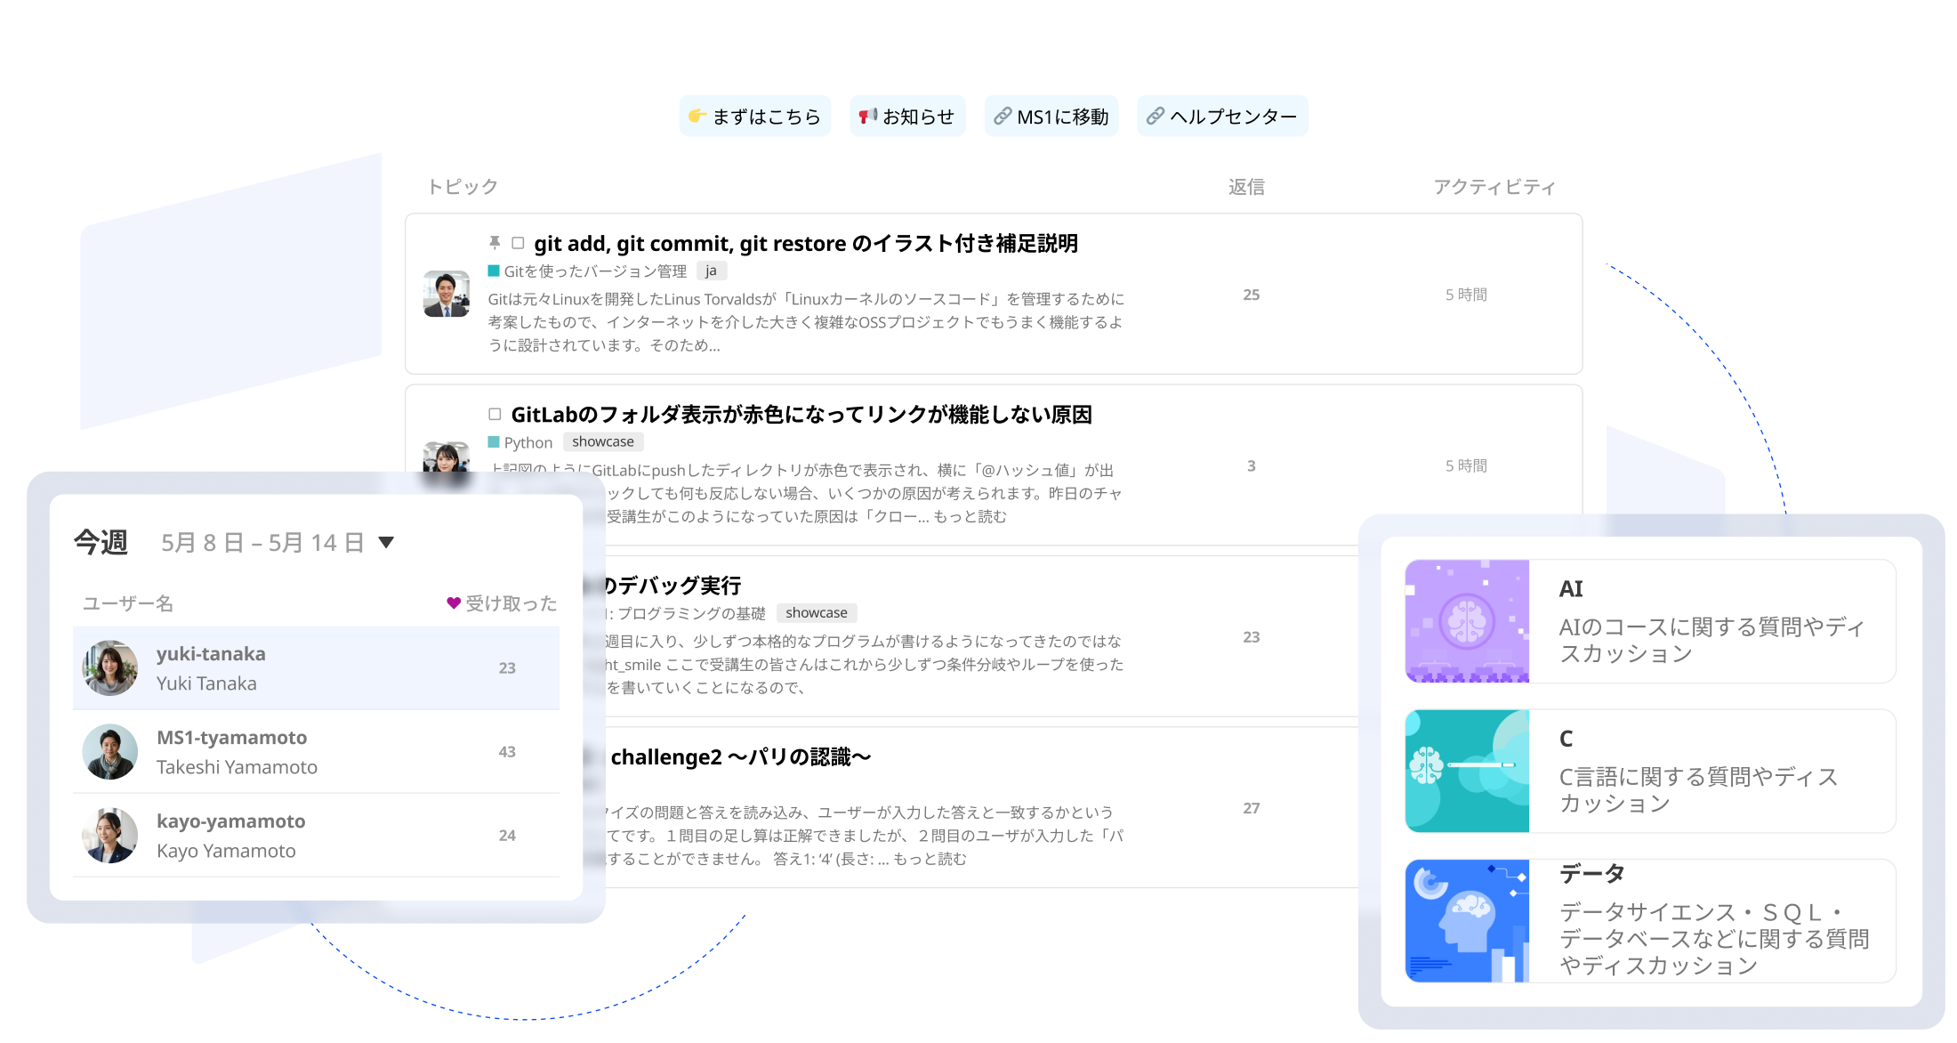Image resolution: width=1957 pixels, height=1043 pixels.
Task: Open the お知らせ announcements link
Action: [x=906, y=117]
